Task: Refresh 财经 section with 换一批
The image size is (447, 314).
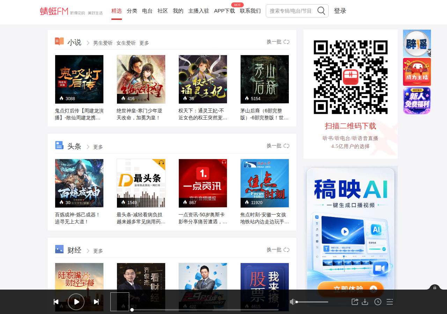Action: point(278,250)
